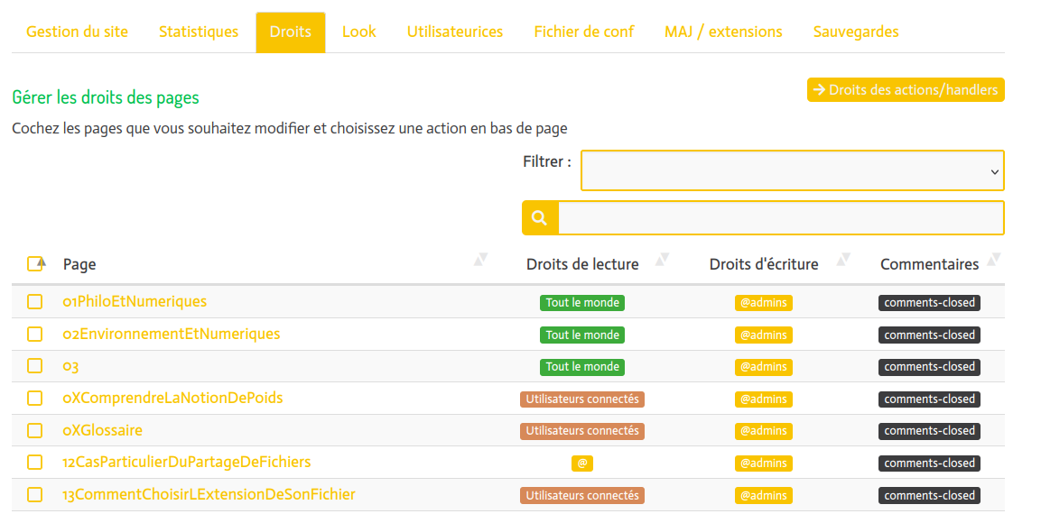Screen dimensions: 1041x514
Task: Click 'Droits des actions/handlers' button
Action: (x=906, y=90)
